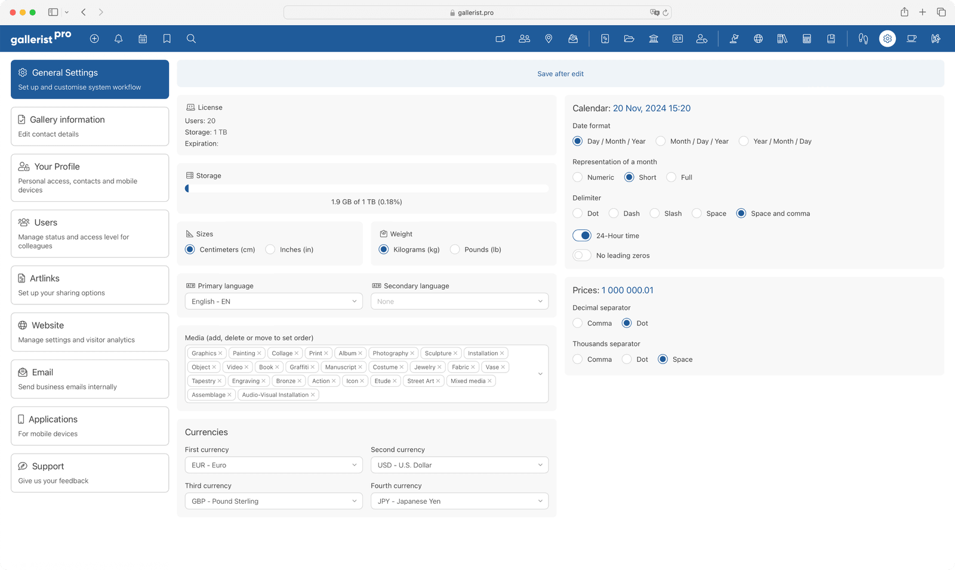Click the bookmark icon in header

click(167, 39)
